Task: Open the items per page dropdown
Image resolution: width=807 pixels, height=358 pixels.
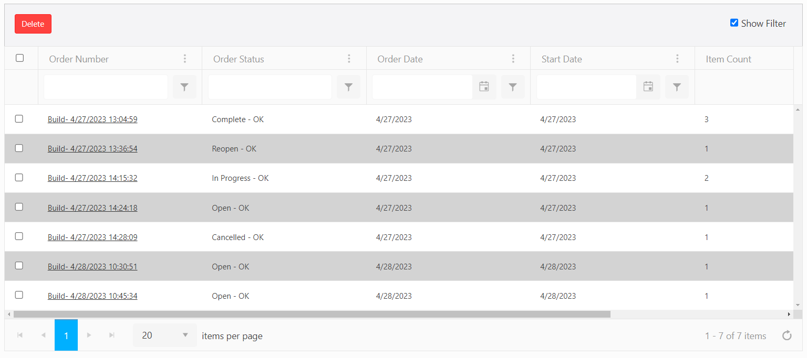Action: click(x=164, y=335)
